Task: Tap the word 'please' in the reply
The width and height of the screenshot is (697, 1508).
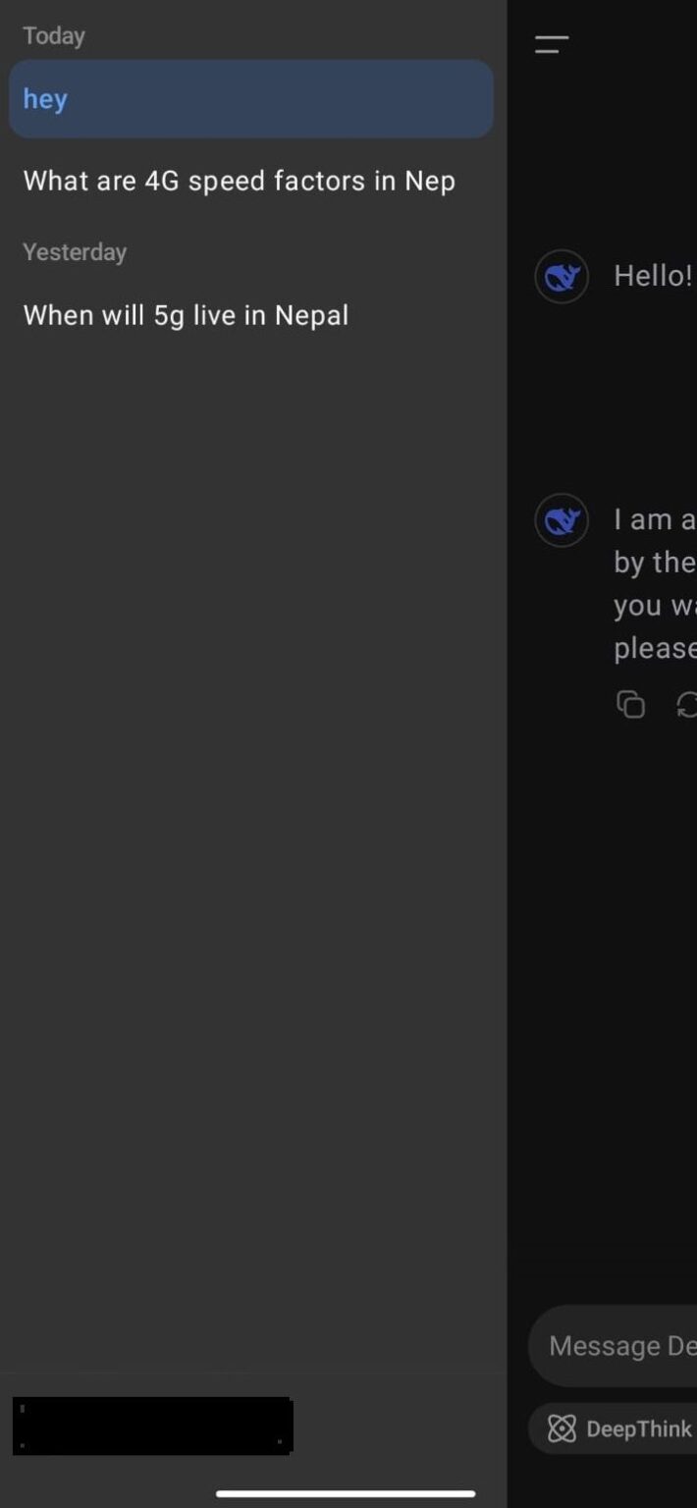Action: 654,648
